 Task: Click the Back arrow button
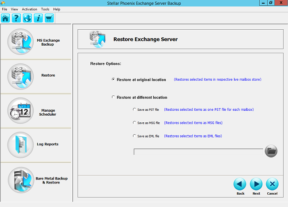240,184
